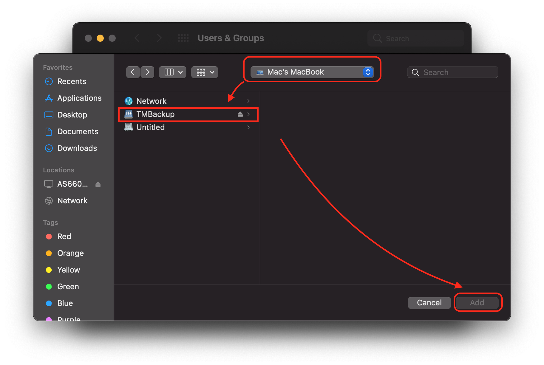
Task: Click the back navigation arrow in file dialog
Action: 133,72
